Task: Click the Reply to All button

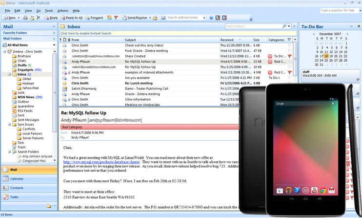Action: click(x=72, y=18)
